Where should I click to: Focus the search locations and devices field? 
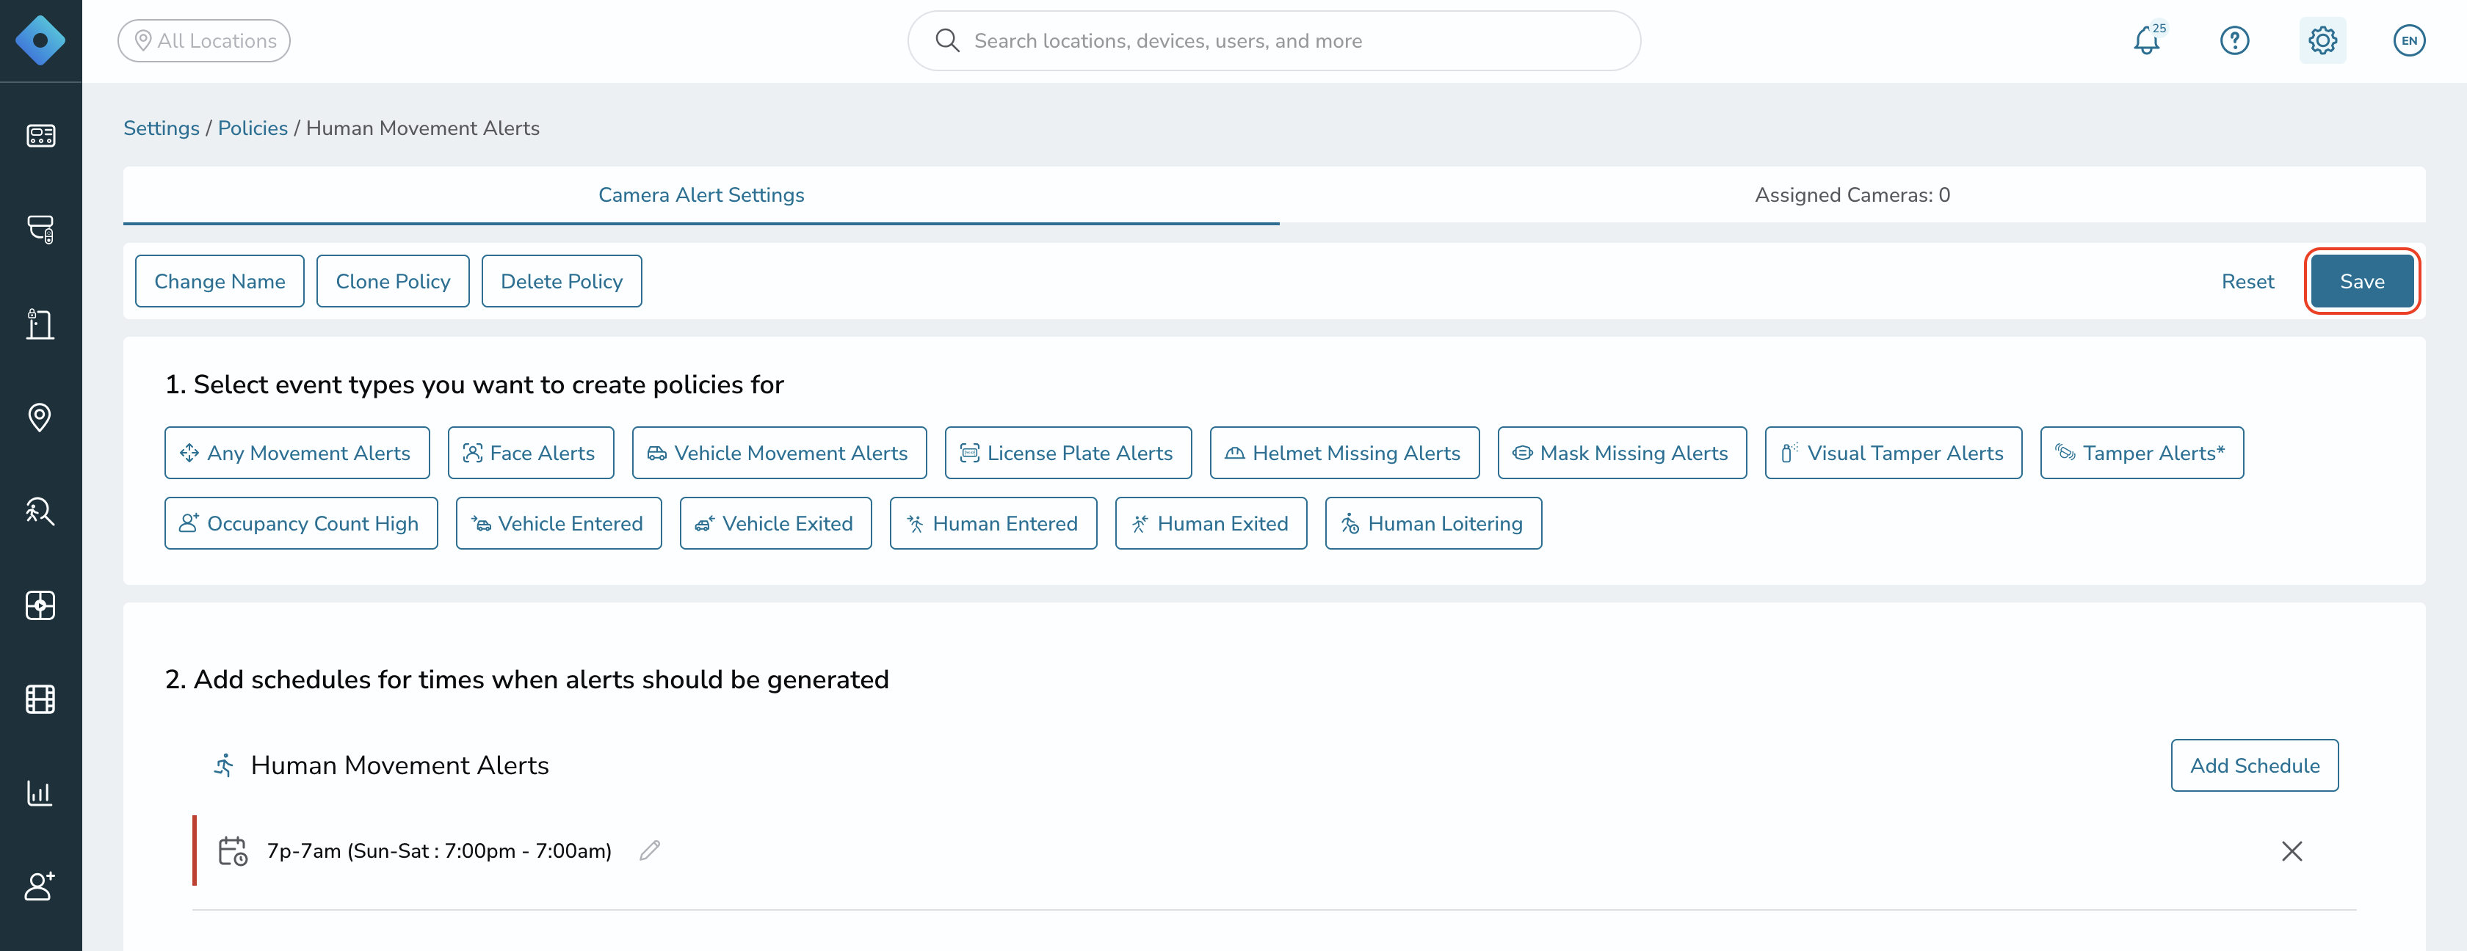point(1274,40)
